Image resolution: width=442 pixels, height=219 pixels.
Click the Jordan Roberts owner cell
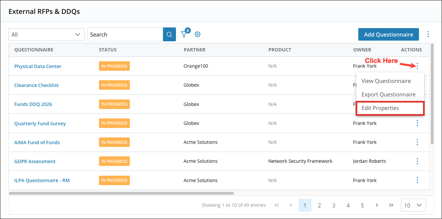pyautogui.click(x=369, y=161)
